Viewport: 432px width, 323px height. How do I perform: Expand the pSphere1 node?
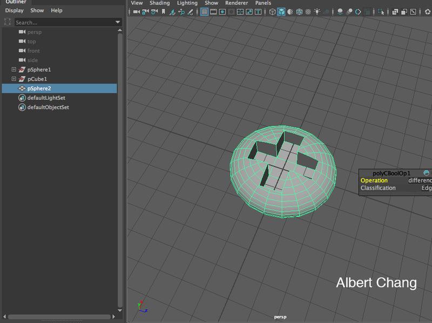(x=14, y=70)
